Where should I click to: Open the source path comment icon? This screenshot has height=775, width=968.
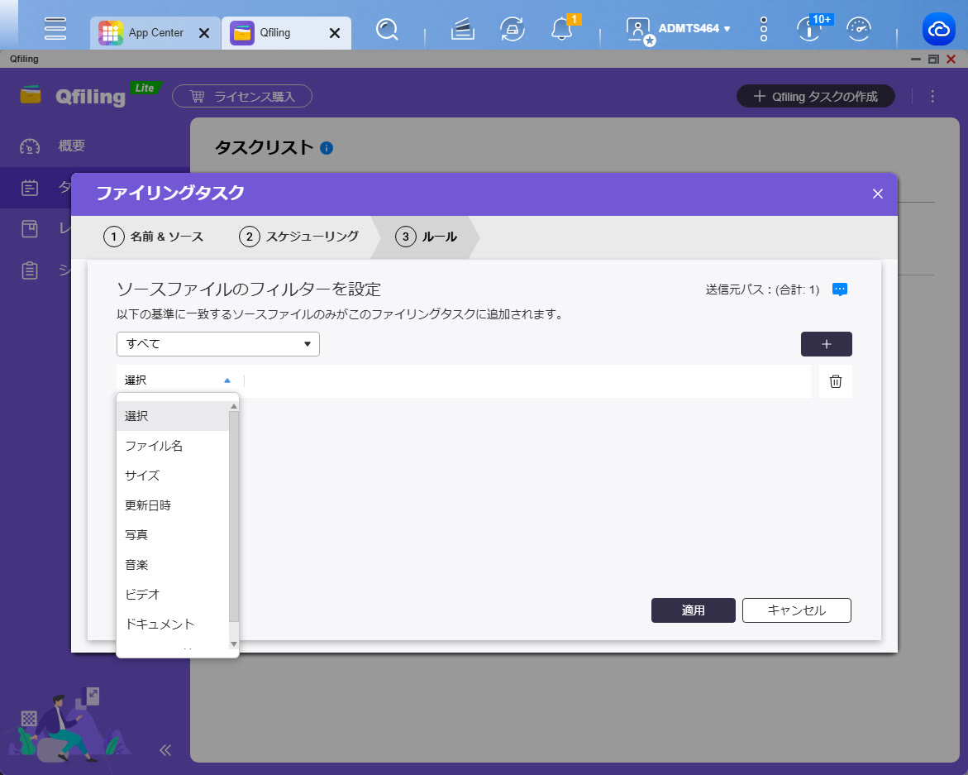[840, 289]
